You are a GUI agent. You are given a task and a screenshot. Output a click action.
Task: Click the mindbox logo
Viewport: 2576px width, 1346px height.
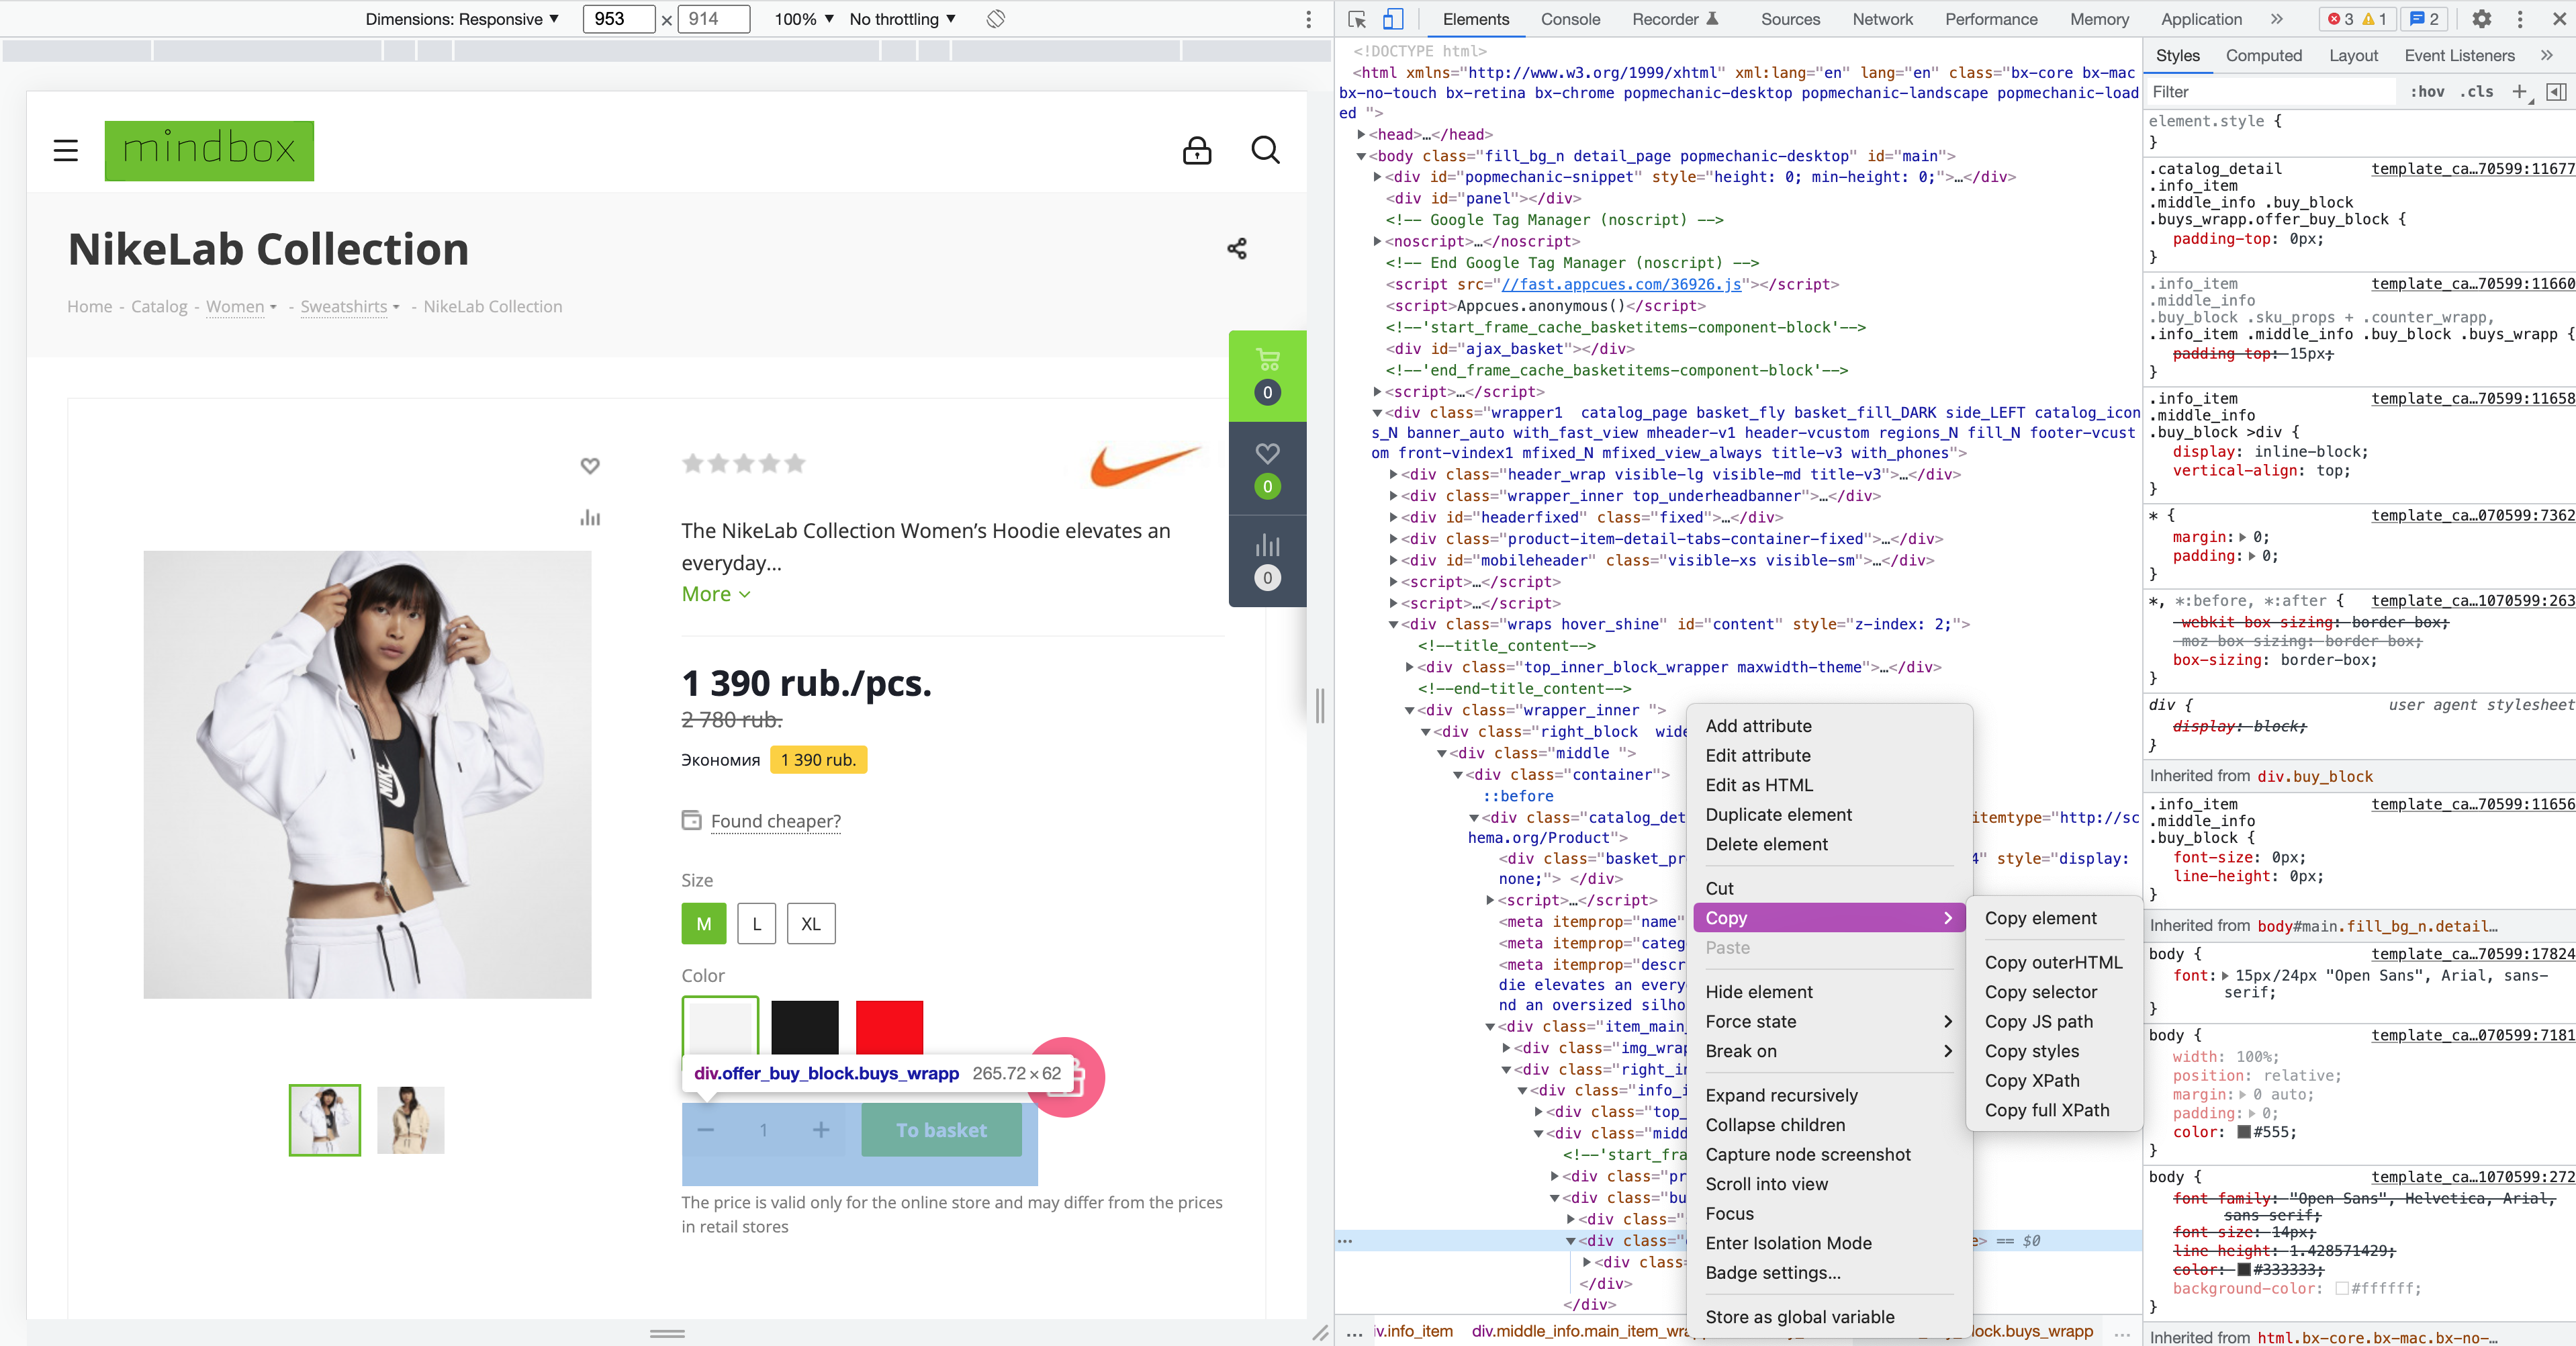(x=209, y=151)
